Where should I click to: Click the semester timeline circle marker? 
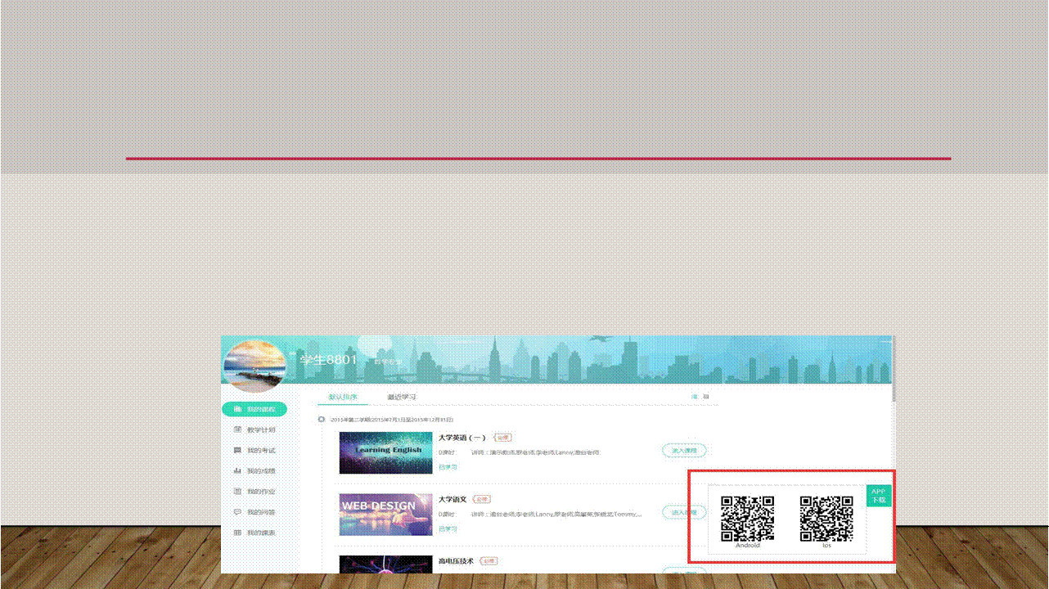tap(322, 419)
